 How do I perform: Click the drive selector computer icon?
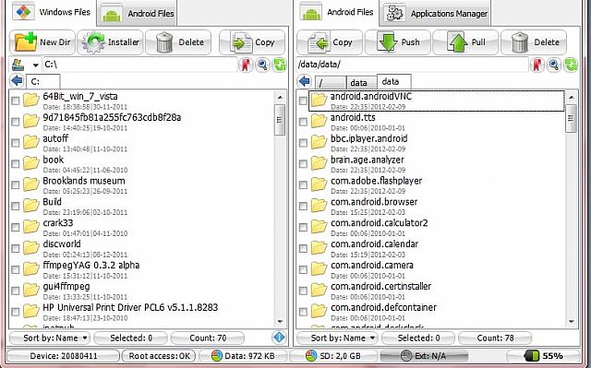(x=18, y=65)
